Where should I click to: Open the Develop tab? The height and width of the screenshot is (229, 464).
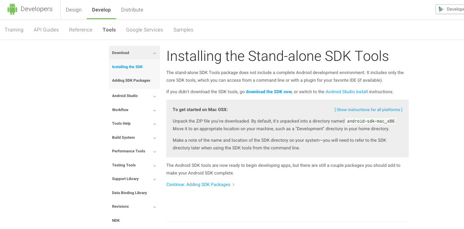click(101, 10)
